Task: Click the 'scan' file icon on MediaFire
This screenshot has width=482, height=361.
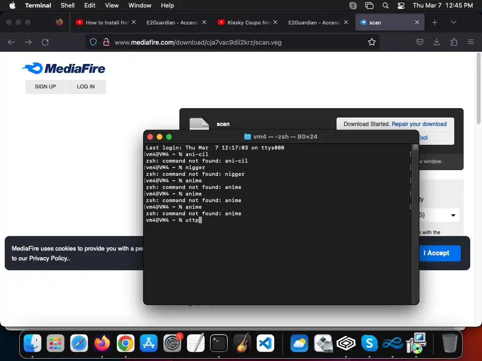Action: coord(199,124)
